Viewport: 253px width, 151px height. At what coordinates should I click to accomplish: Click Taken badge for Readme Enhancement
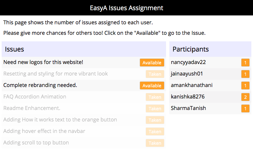pyautogui.click(x=155, y=109)
